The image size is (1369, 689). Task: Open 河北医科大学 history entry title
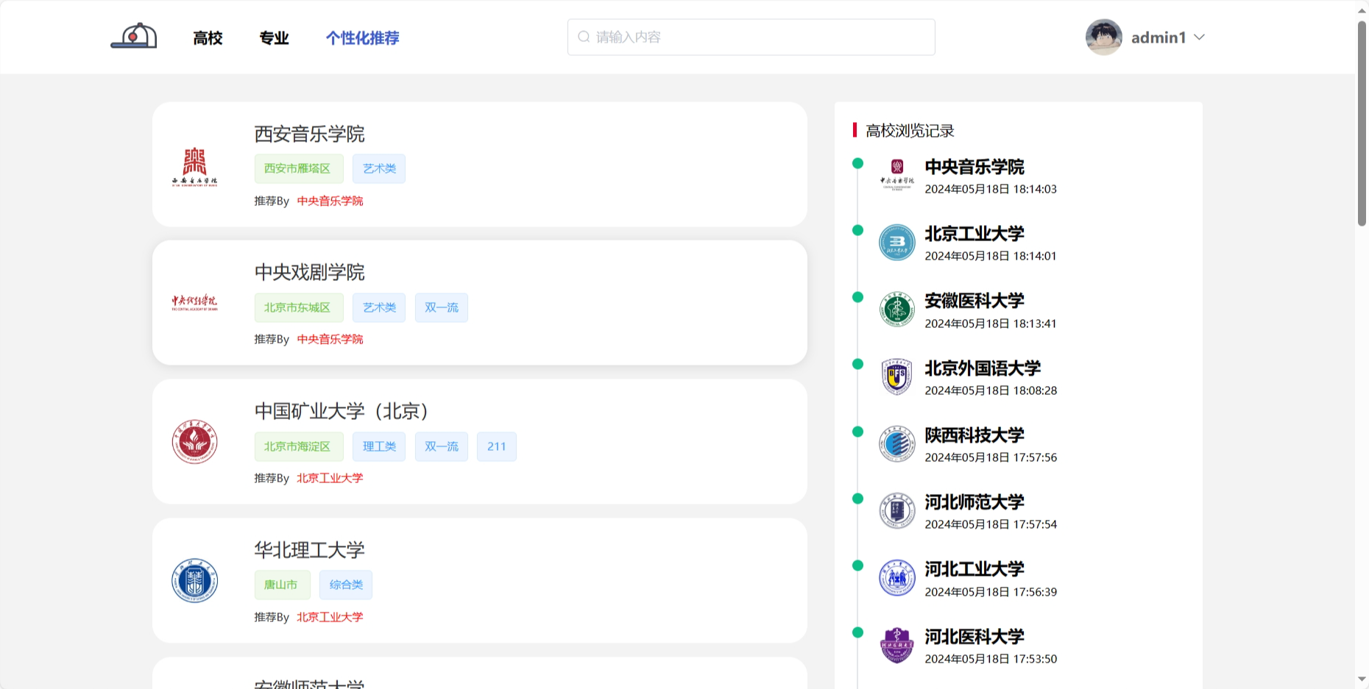tap(974, 637)
